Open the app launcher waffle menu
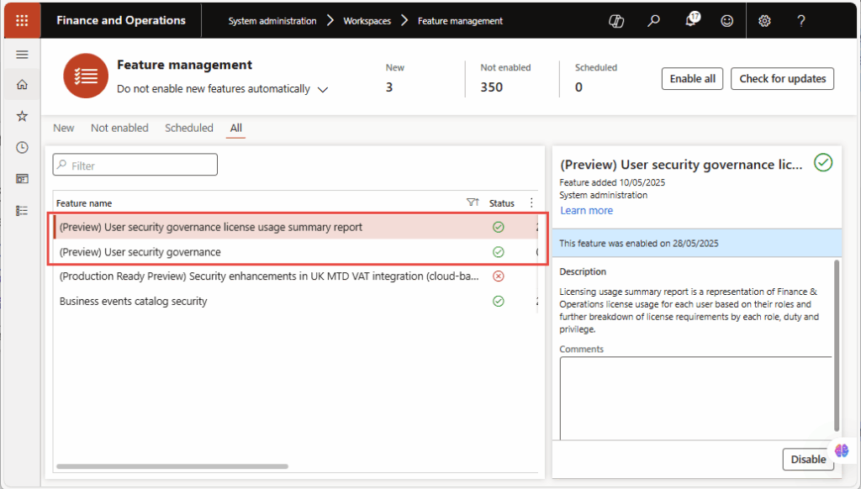The height and width of the screenshot is (489, 861). pos(22,21)
